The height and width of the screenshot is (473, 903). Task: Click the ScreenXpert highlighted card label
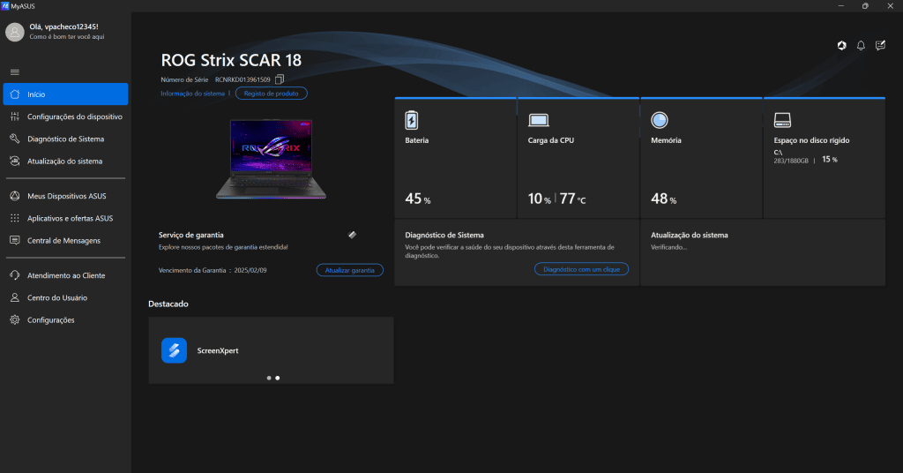218,350
